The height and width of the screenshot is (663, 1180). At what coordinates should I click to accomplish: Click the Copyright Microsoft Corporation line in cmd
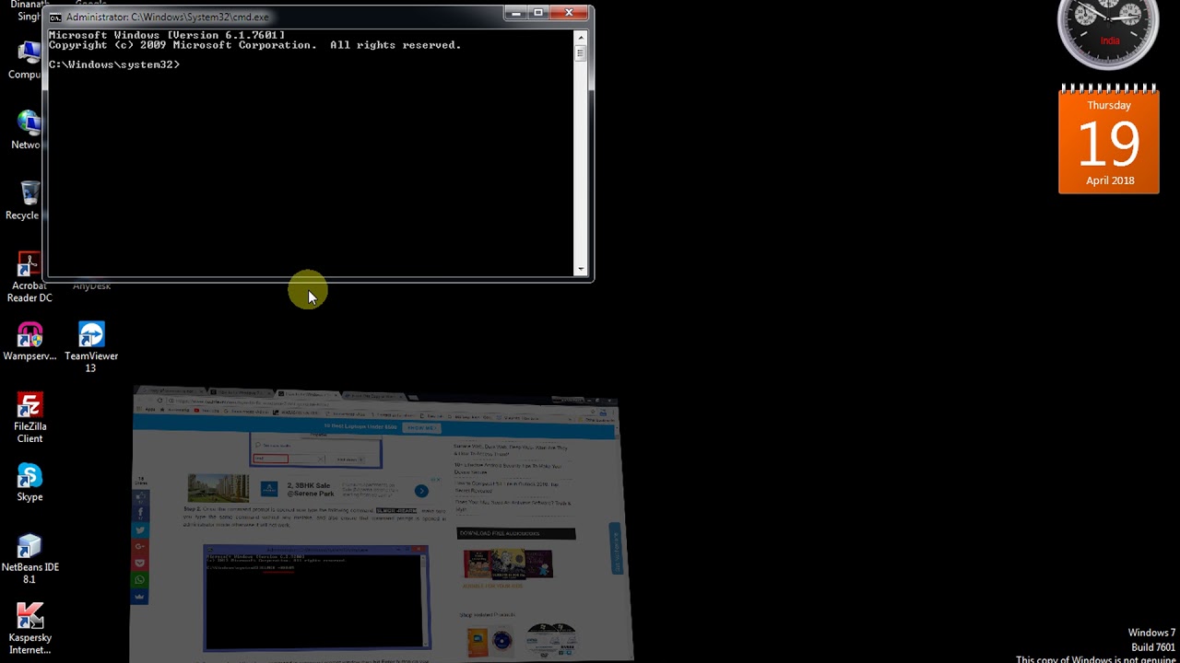click(x=254, y=45)
